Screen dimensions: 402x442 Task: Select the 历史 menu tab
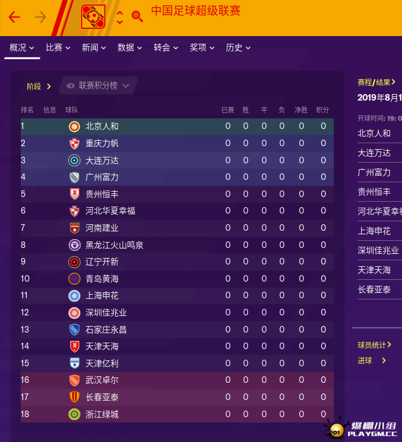pyautogui.click(x=238, y=48)
